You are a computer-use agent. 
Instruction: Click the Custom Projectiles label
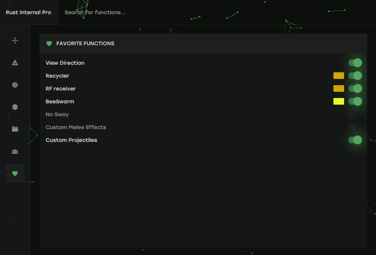[71, 140]
